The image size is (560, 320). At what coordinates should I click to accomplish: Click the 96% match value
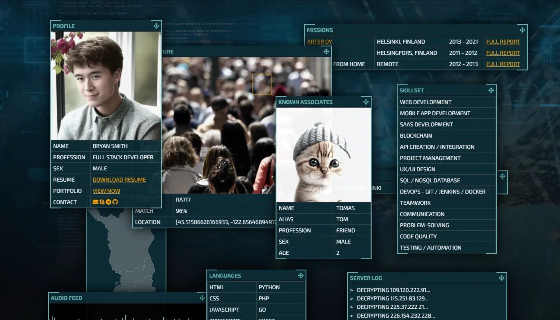click(182, 211)
